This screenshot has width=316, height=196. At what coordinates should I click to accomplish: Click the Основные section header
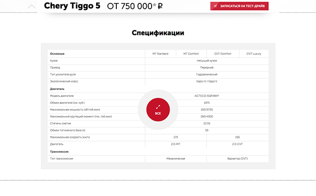coord(57,54)
